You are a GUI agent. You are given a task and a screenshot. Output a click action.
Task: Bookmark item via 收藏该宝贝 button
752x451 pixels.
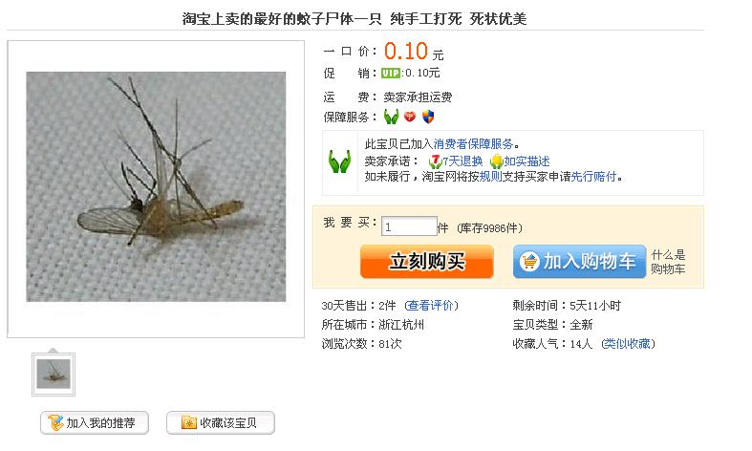coord(221,422)
